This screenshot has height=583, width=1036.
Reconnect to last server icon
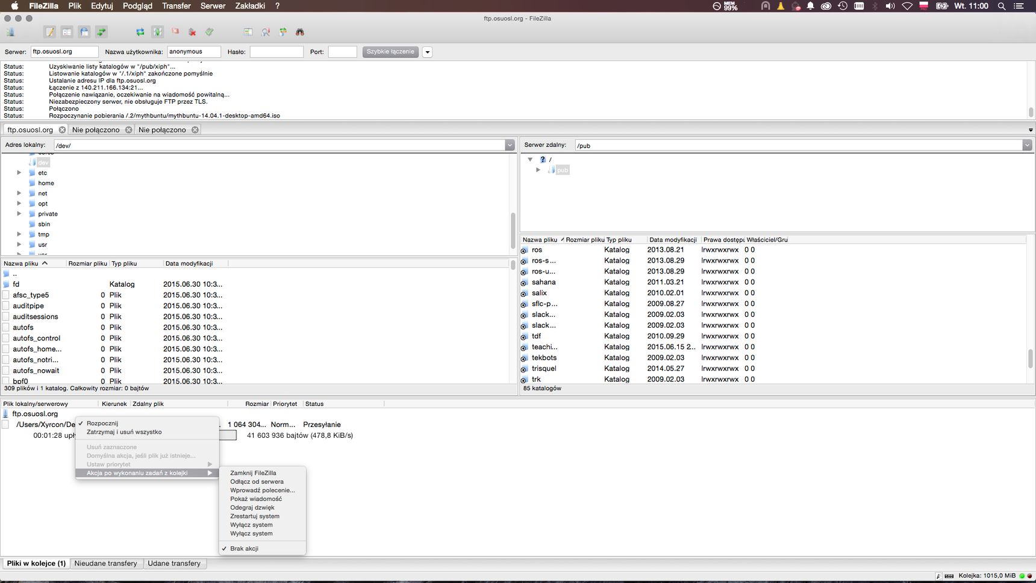pos(210,32)
